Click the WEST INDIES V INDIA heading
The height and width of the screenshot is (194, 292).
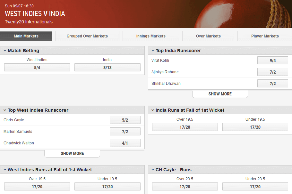[x=35, y=13]
